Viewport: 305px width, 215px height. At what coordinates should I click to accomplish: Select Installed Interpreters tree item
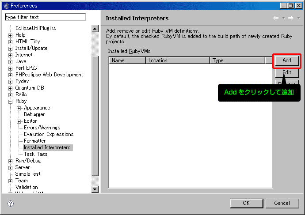click(x=47, y=147)
